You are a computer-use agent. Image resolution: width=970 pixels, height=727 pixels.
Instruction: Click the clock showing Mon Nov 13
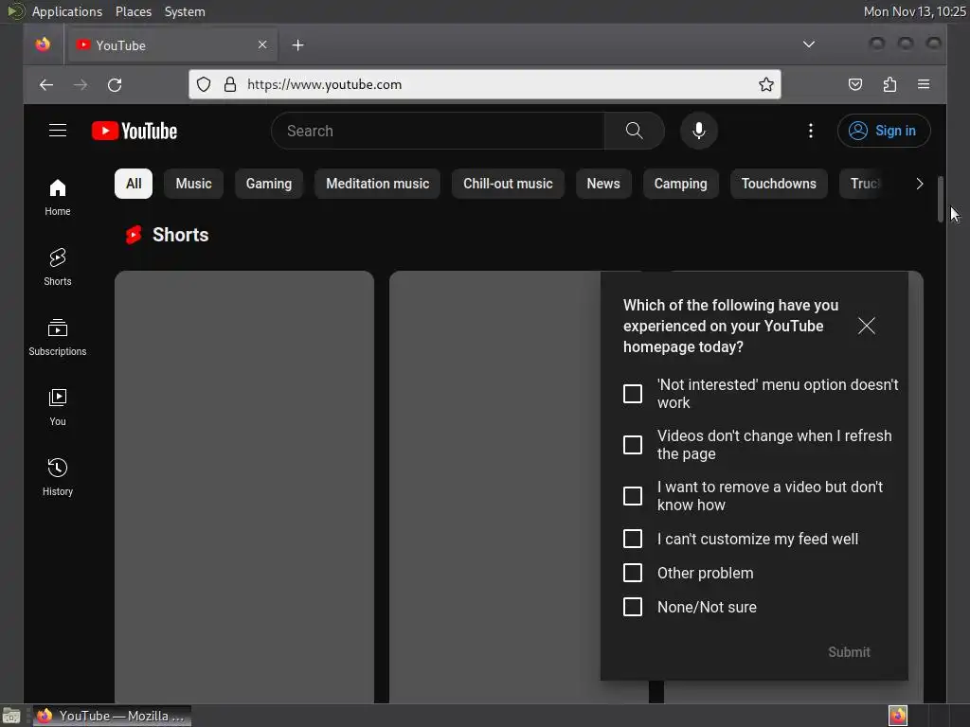click(914, 11)
